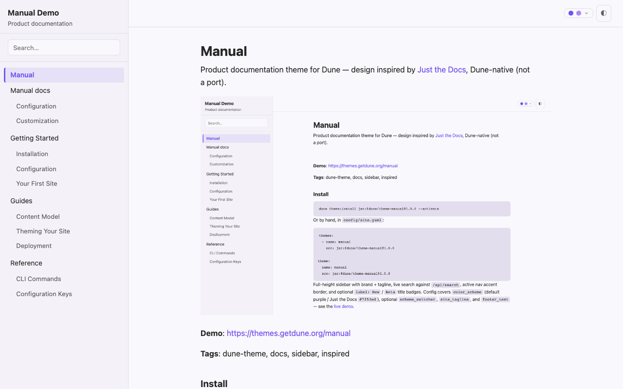623x389 pixels.
Task: Click the theme preview screenshot image
Action: click(376, 205)
